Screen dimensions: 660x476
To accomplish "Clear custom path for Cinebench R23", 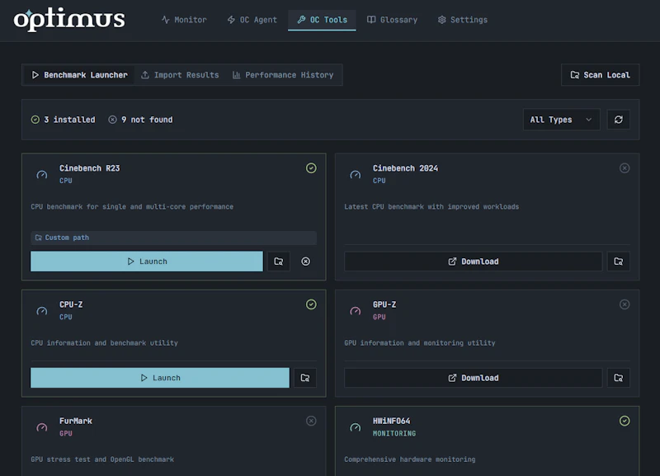I will 305,262.
